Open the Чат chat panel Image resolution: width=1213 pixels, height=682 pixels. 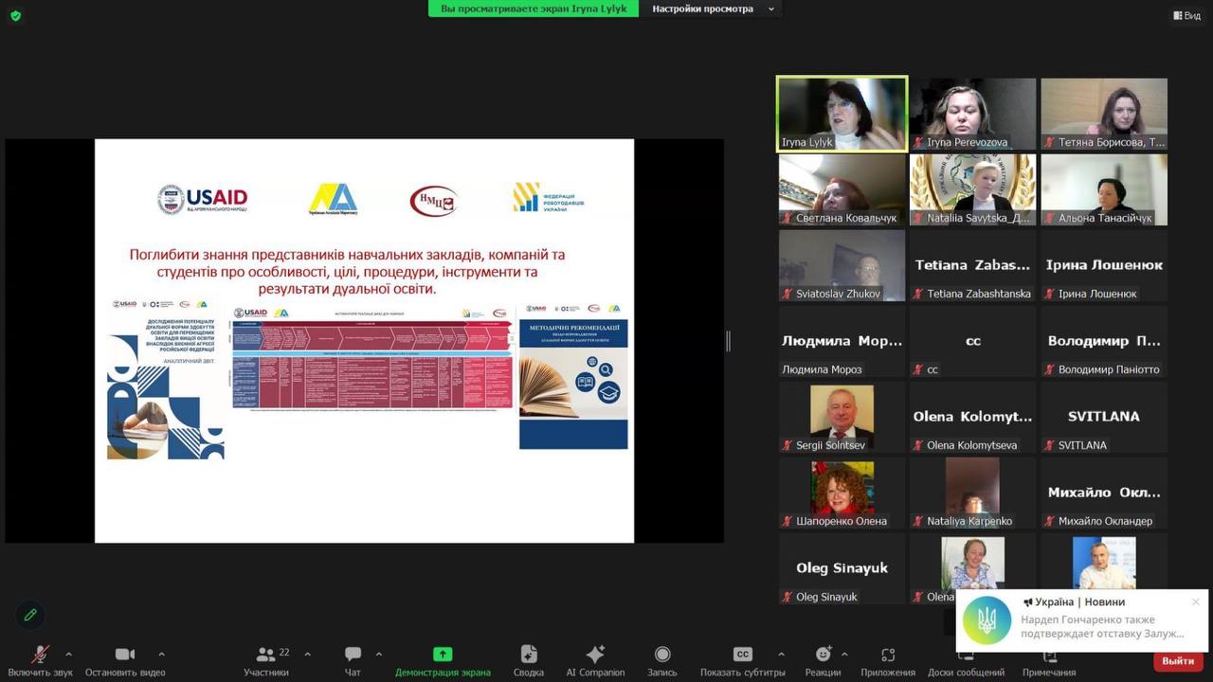coord(353,655)
